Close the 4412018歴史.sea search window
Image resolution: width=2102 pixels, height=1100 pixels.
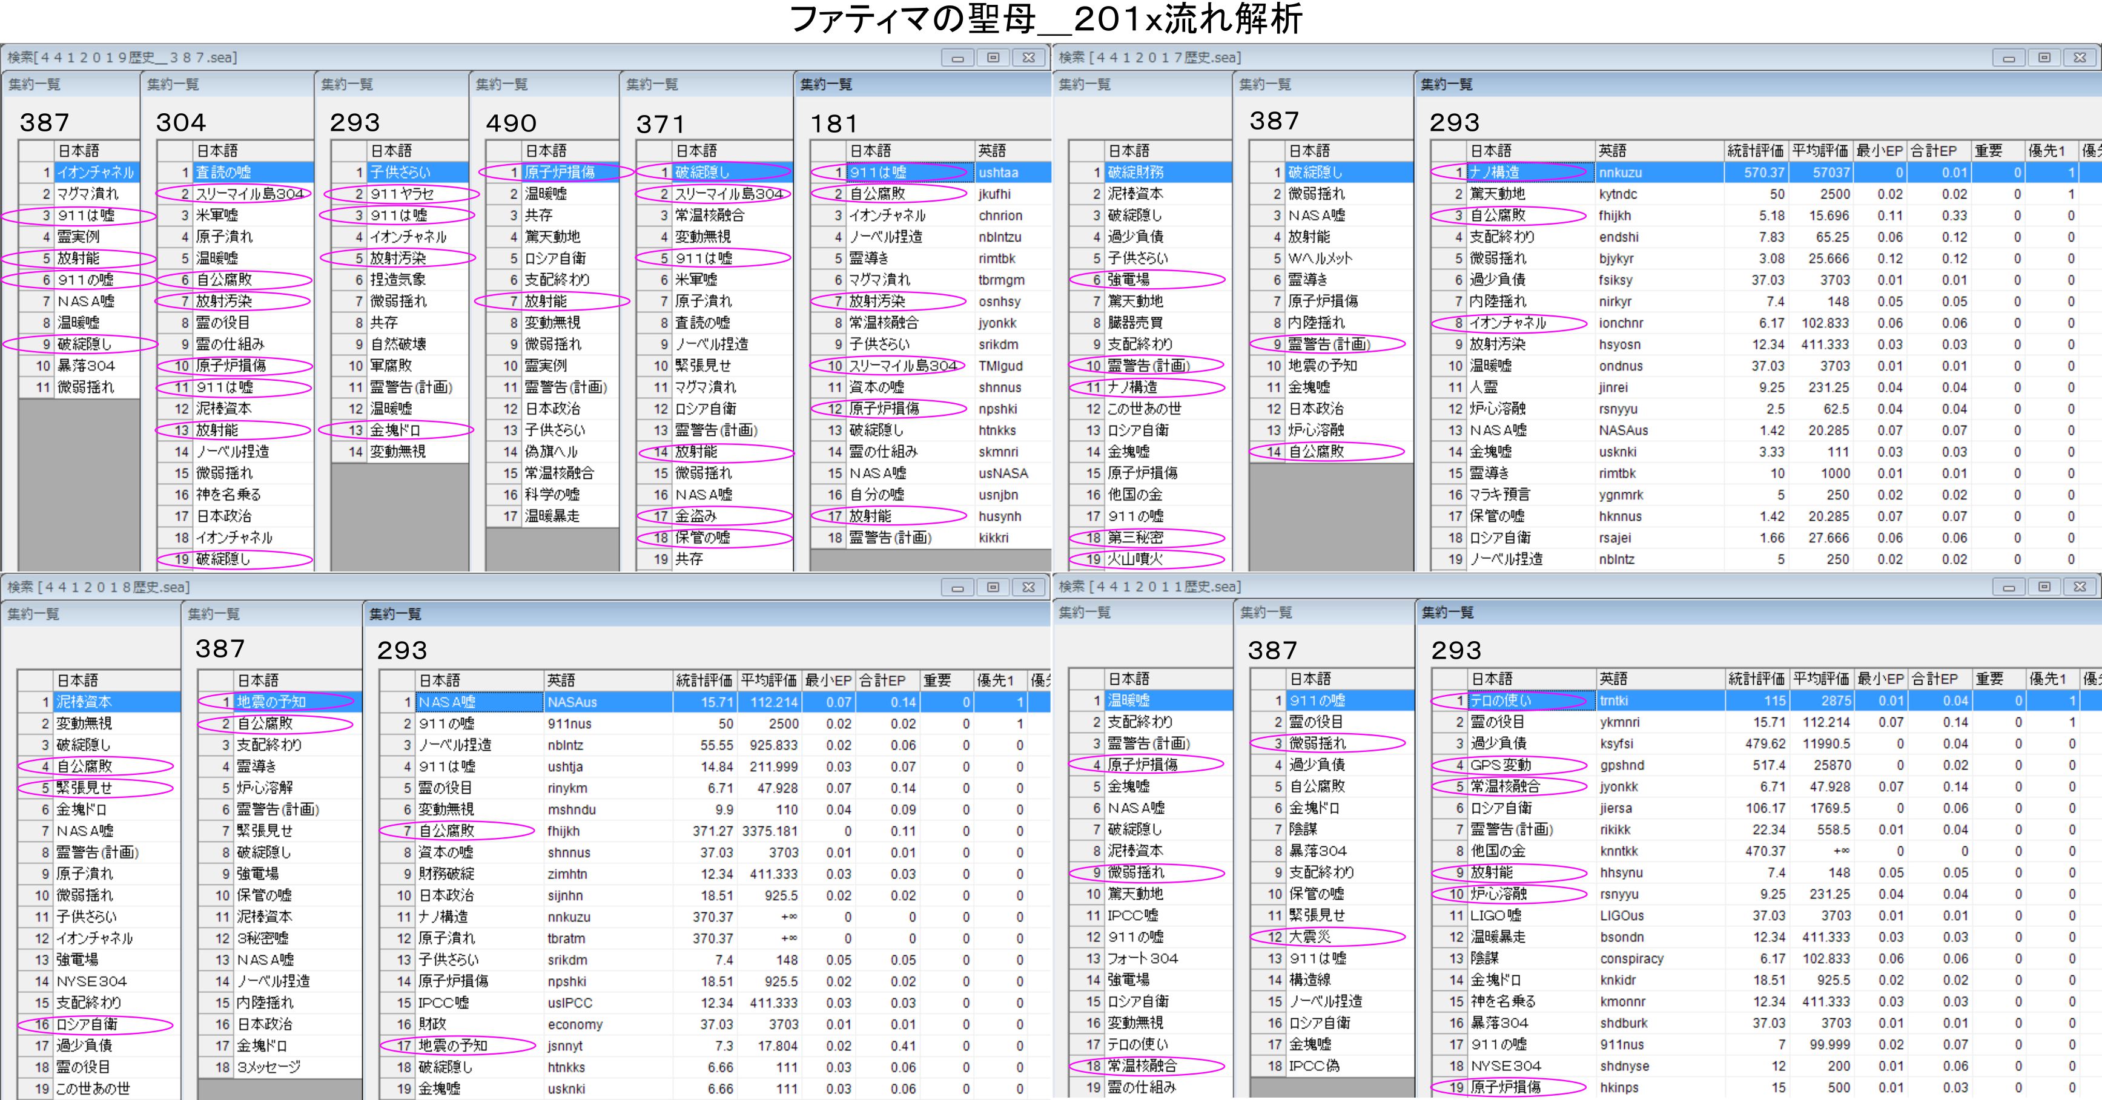(x=1028, y=588)
